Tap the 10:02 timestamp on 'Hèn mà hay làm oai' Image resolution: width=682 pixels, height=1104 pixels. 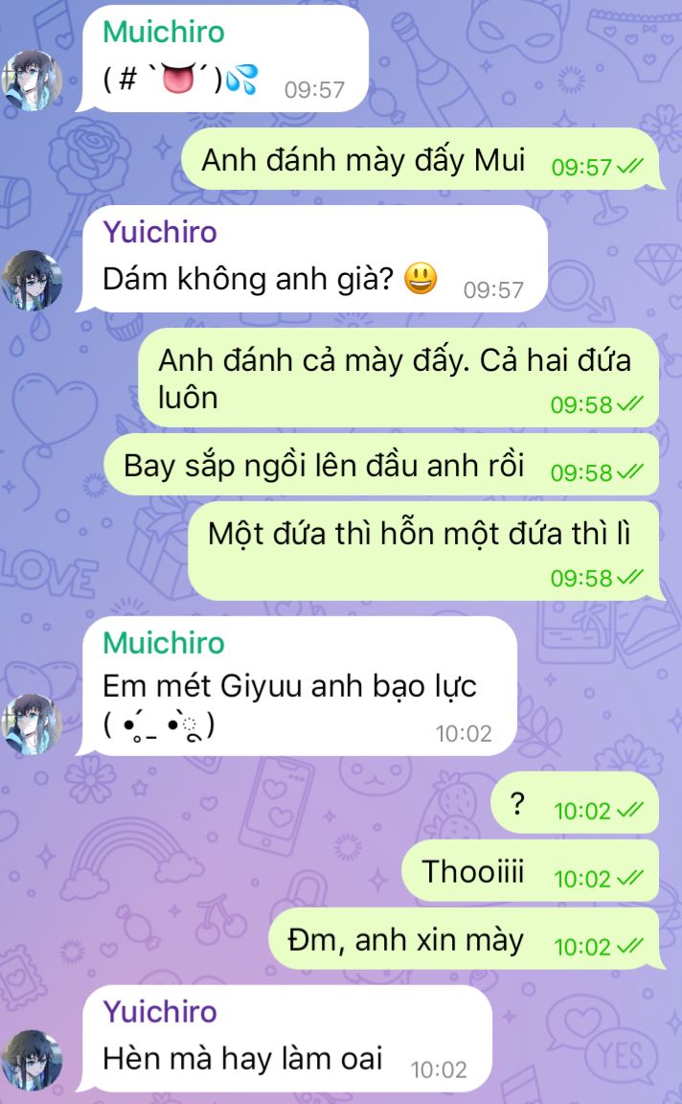click(440, 1070)
